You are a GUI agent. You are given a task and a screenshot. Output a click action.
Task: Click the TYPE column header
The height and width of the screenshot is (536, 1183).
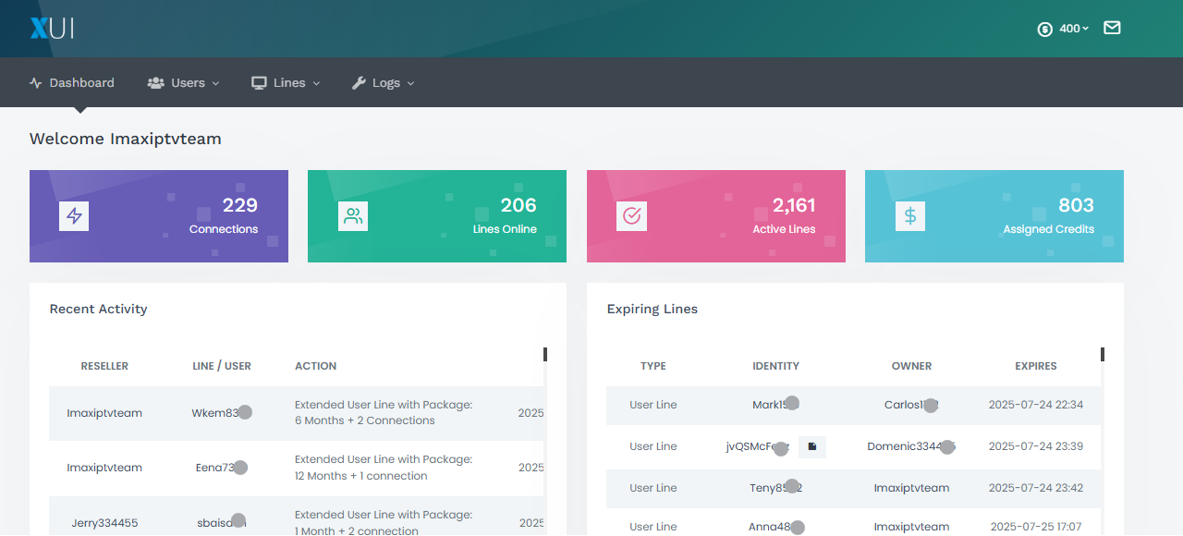[x=653, y=366]
